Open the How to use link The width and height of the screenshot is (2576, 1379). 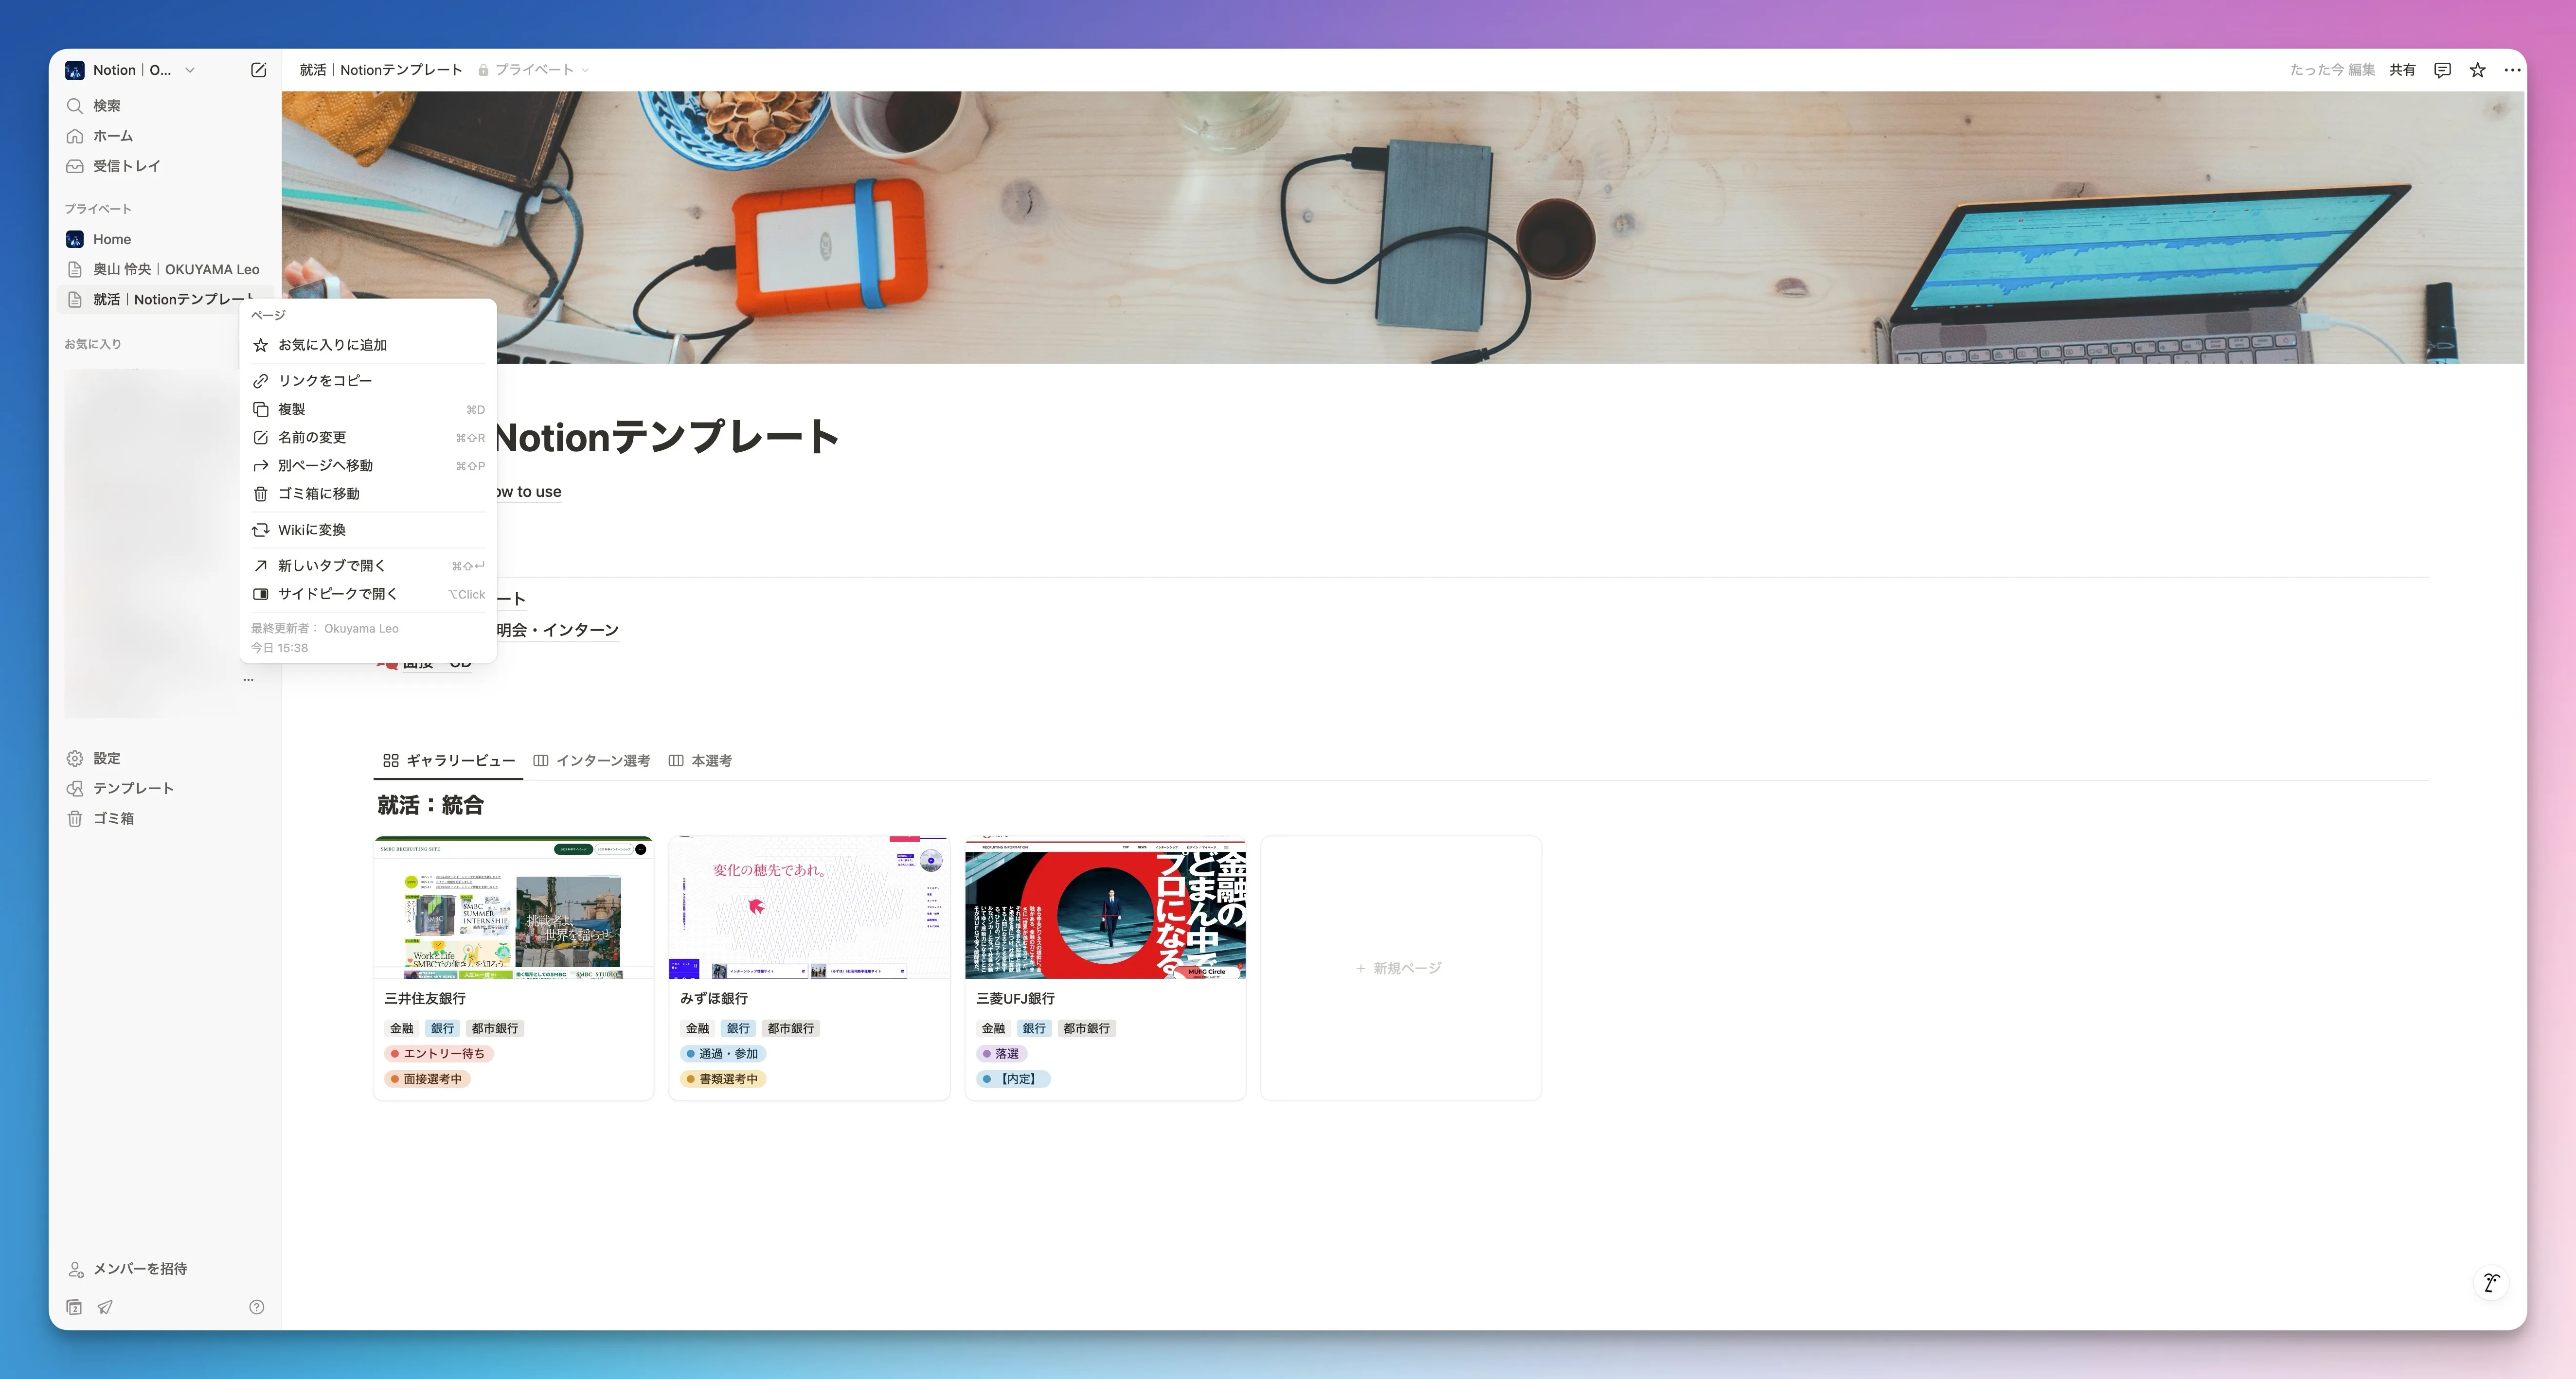(528, 491)
